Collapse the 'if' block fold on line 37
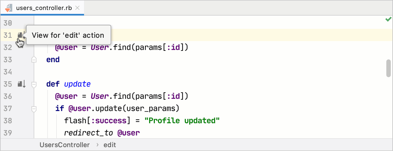Image resolution: width=393 pixels, height=151 pixels. 34,109
